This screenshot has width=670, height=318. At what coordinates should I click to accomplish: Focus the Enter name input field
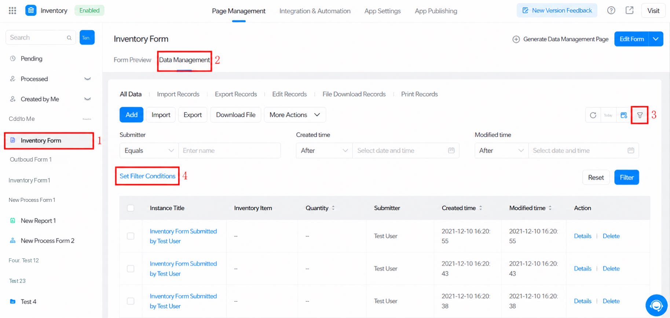tap(230, 151)
